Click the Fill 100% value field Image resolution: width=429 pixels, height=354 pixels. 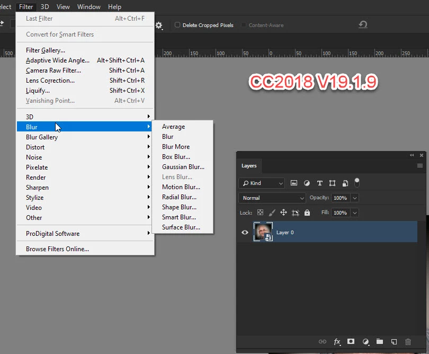point(341,213)
